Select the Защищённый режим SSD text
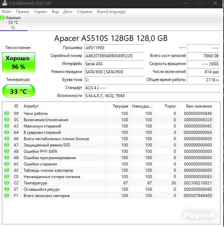The height and width of the screenshot is (227, 224). coord(47,145)
